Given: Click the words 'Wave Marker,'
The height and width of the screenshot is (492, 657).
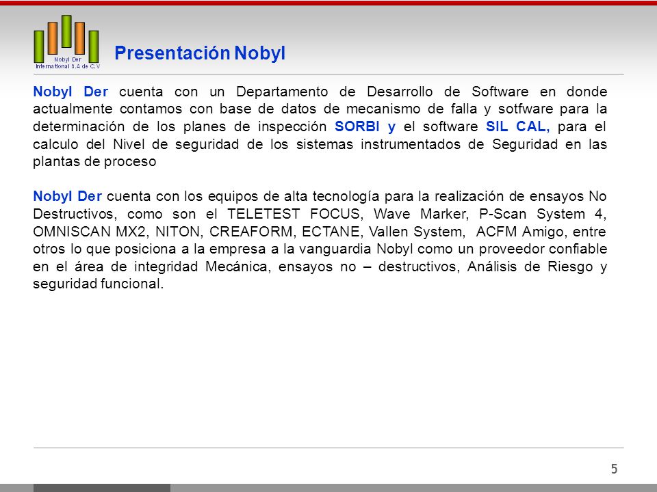Looking at the screenshot, I should [x=421, y=214].
